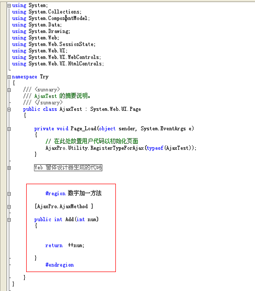The width and height of the screenshot is (255, 291).
Task: Click 'public int Add(int num)' signature
Action: click(x=66, y=220)
